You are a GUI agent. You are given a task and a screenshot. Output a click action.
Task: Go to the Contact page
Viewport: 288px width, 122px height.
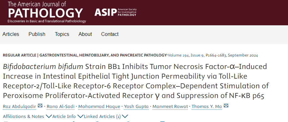(x=110, y=34)
